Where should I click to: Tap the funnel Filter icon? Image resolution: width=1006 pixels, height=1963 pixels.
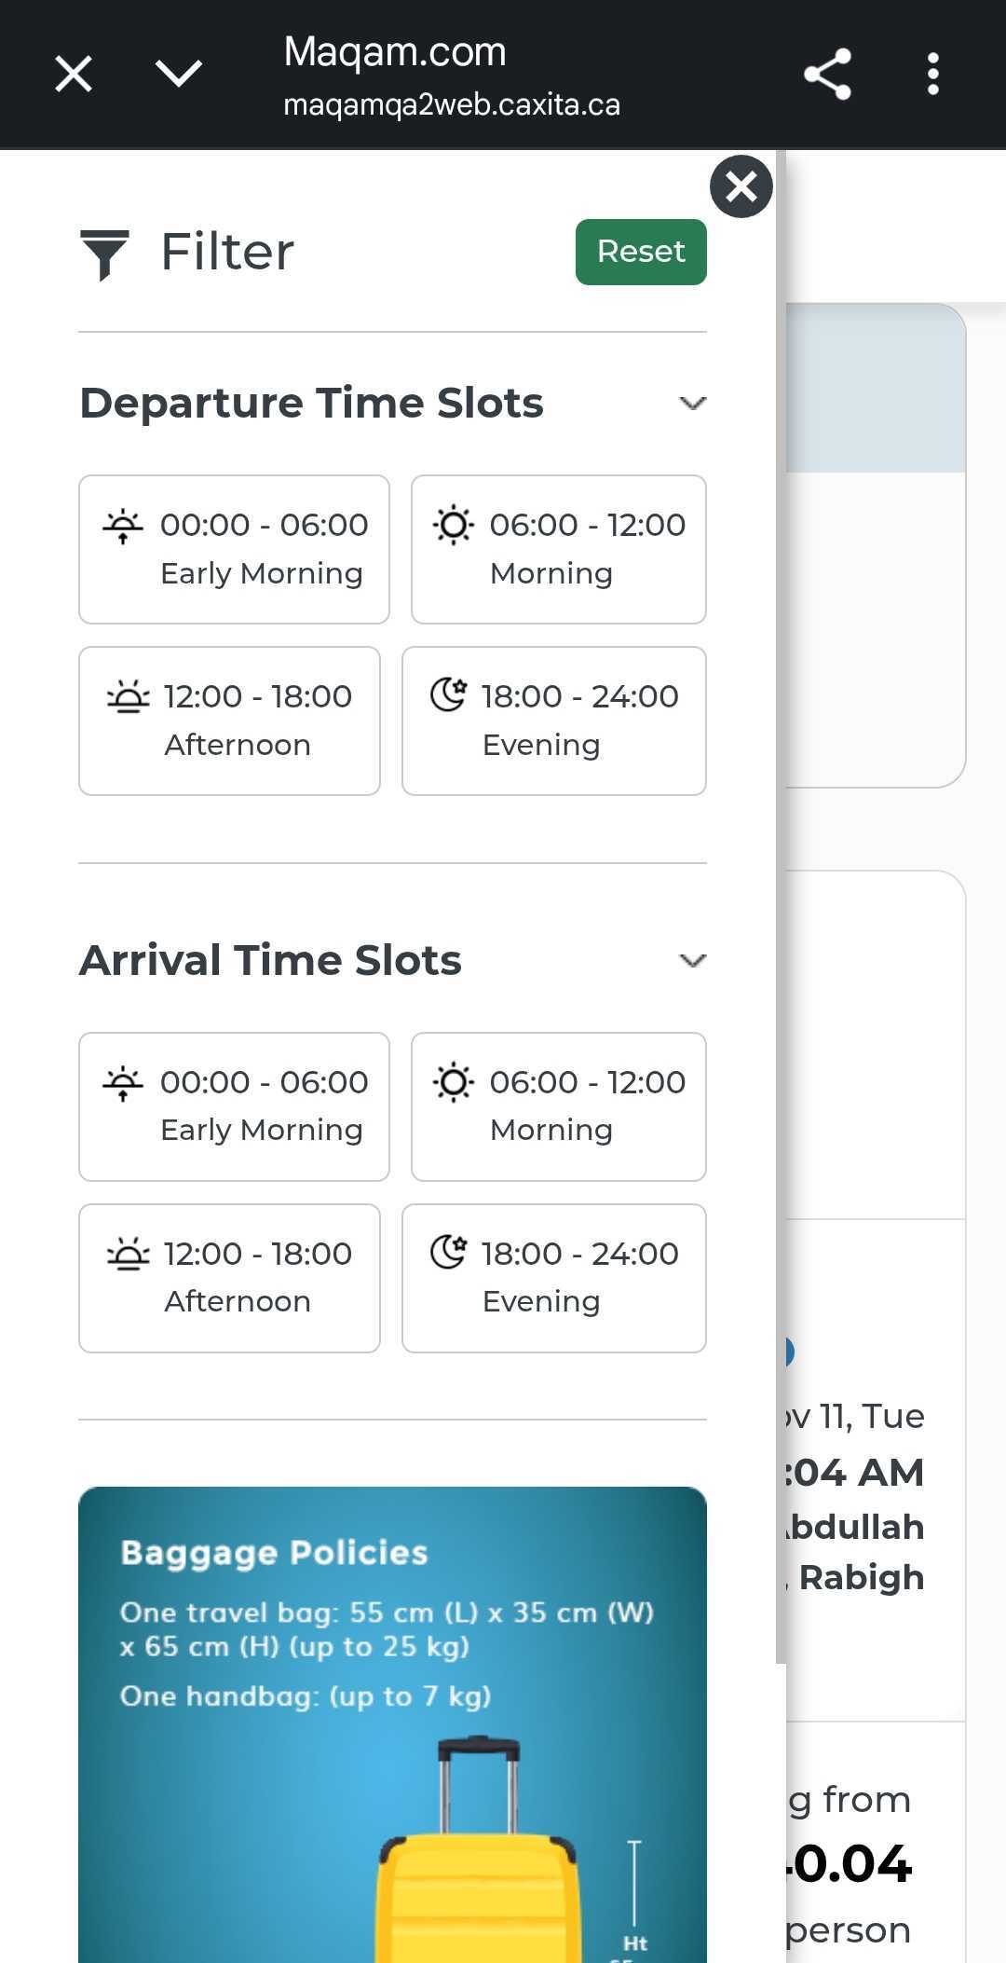click(104, 254)
